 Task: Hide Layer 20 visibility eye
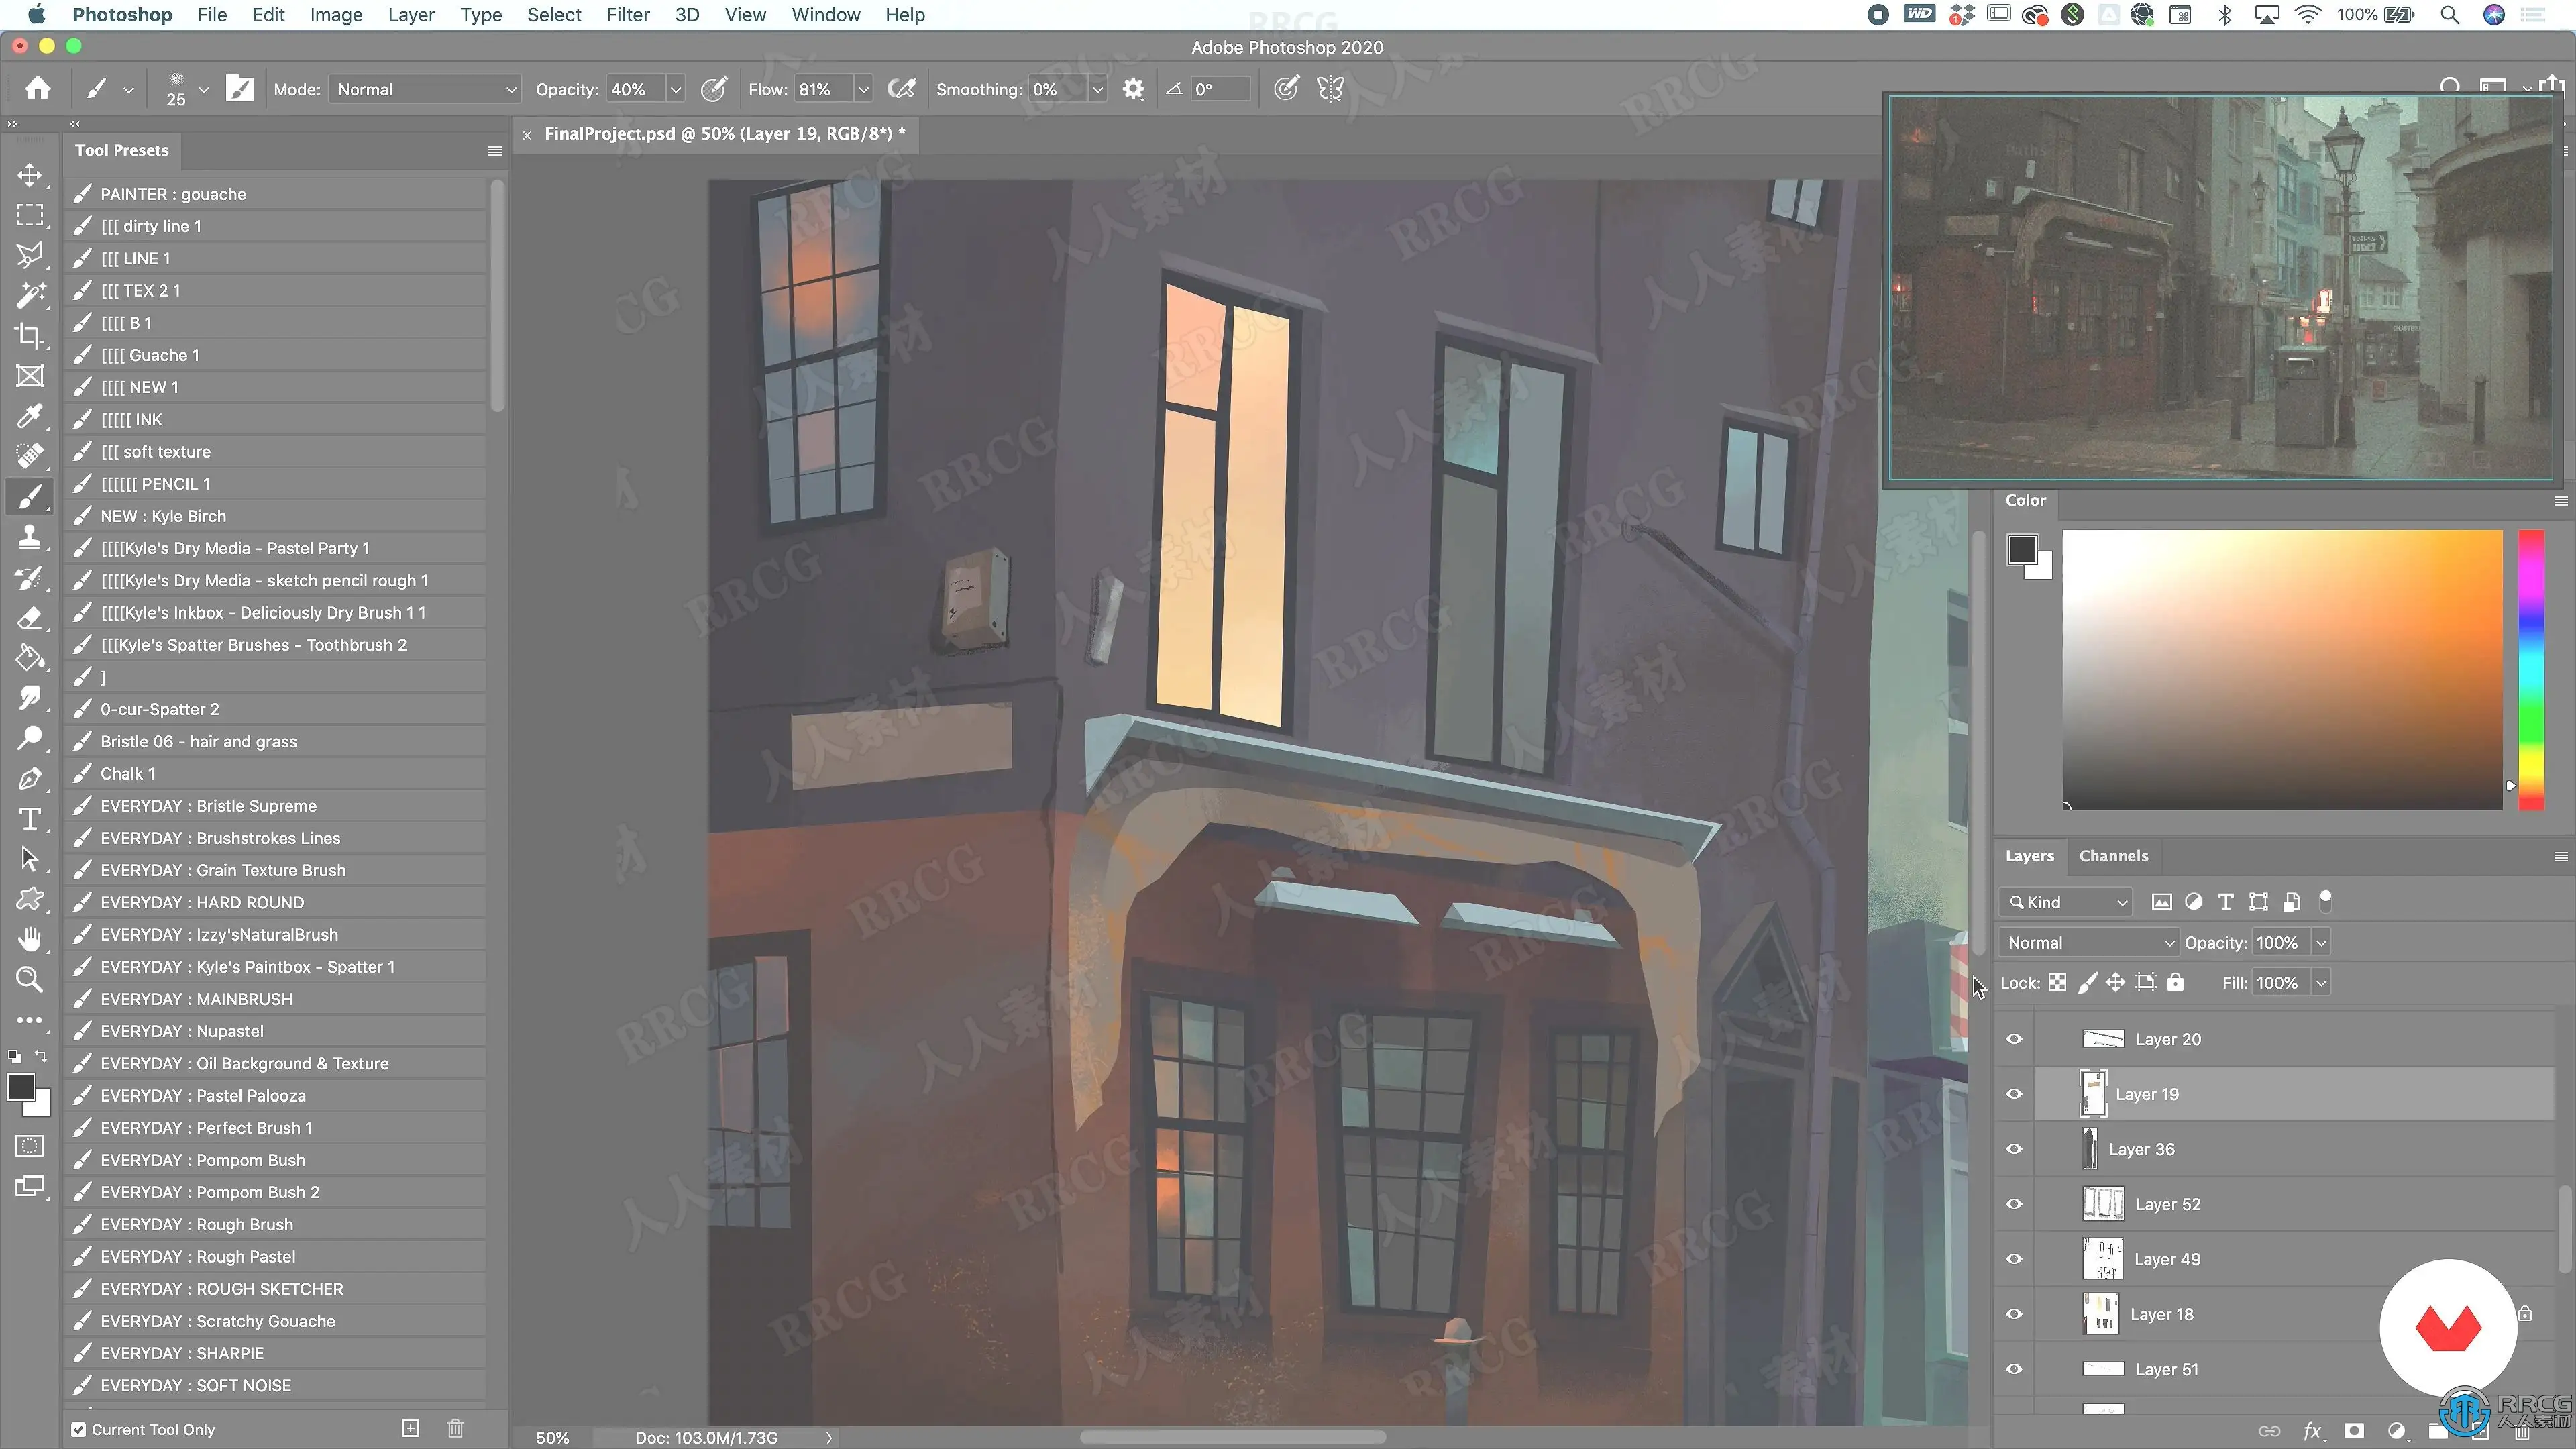(2014, 1039)
